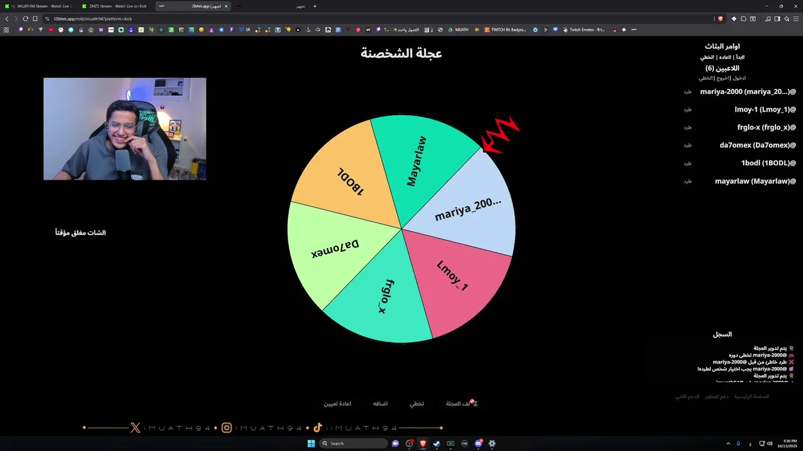Reload the page with the refresh icon
Screen dimensions: 803x451
click(x=26, y=19)
